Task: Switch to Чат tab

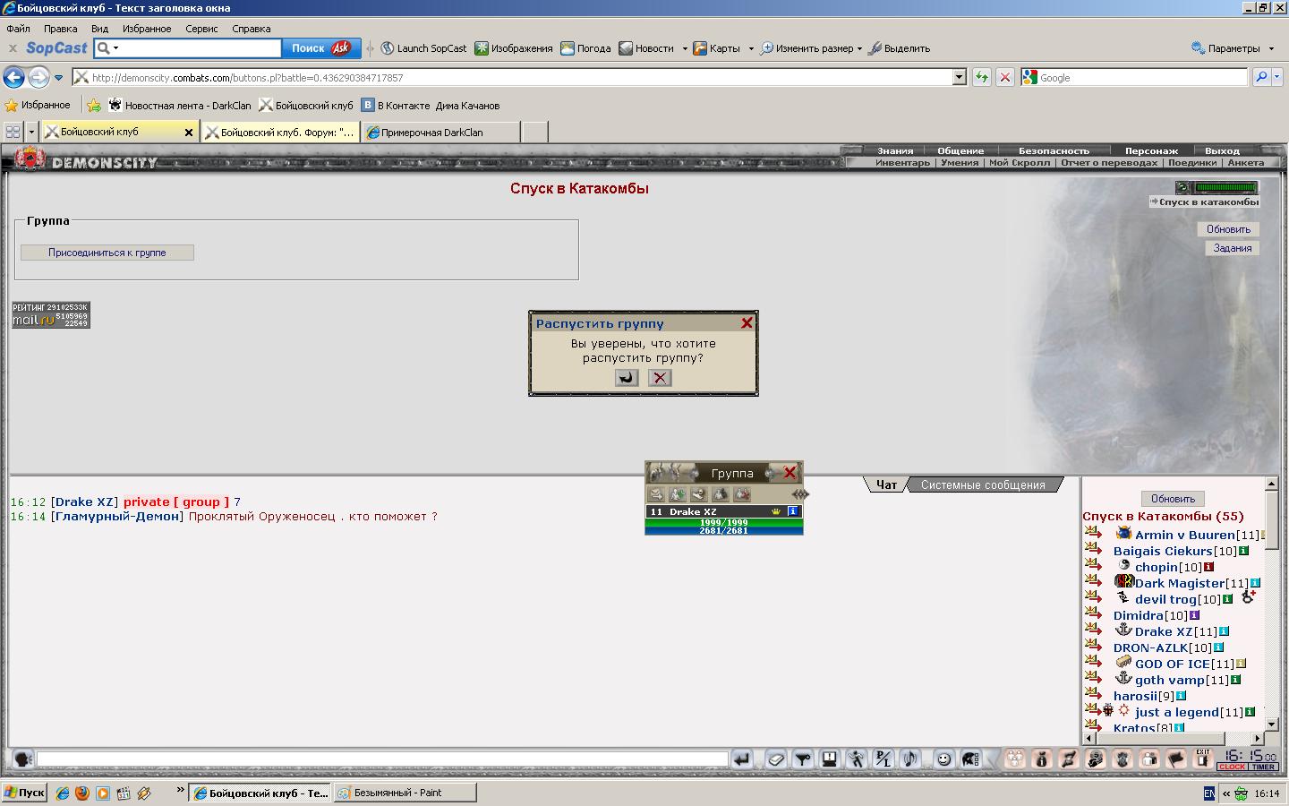Action: (886, 484)
